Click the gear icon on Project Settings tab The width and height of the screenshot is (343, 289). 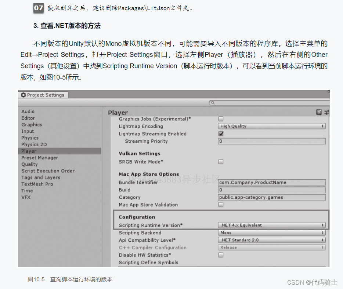(24, 95)
